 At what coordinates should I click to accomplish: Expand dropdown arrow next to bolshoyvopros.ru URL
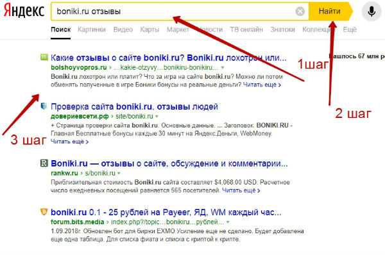[x=223, y=67]
